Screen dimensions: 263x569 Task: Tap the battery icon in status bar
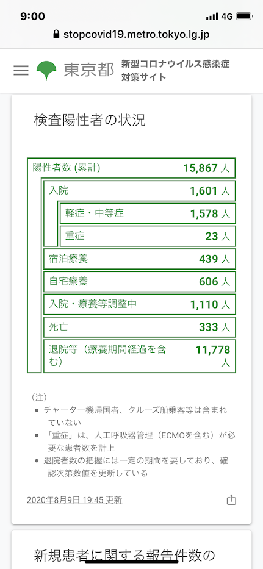click(244, 16)
